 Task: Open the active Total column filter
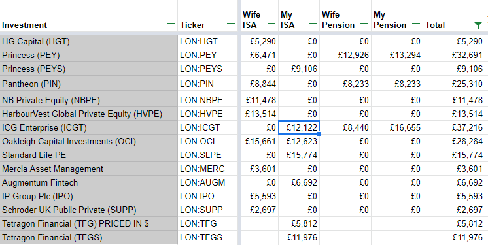coord(478,25)
